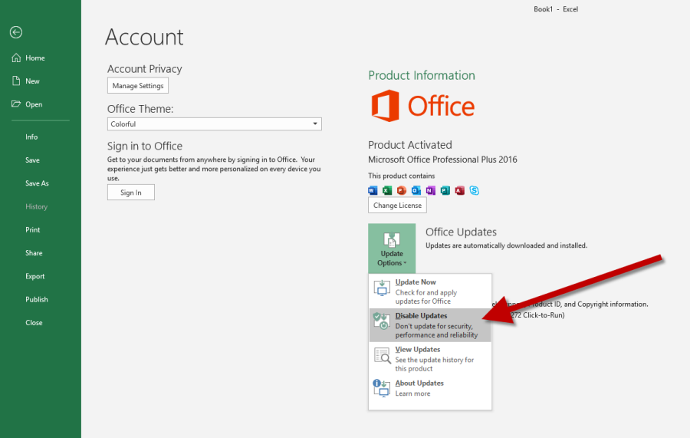The image size is (690, 438).
Task: Click New label in sidebar
Action: (x=32, y=81)
